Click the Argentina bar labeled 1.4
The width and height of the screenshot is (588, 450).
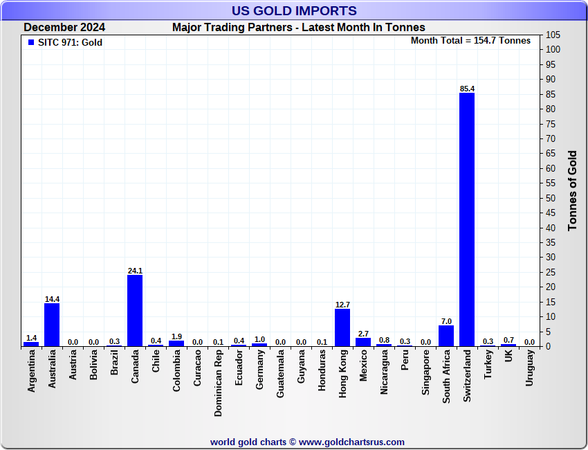click(31, 344)
